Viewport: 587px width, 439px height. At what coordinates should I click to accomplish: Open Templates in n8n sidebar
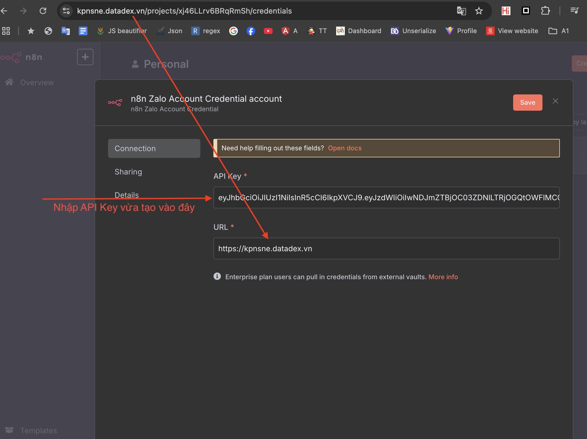[x=31, y=431]
